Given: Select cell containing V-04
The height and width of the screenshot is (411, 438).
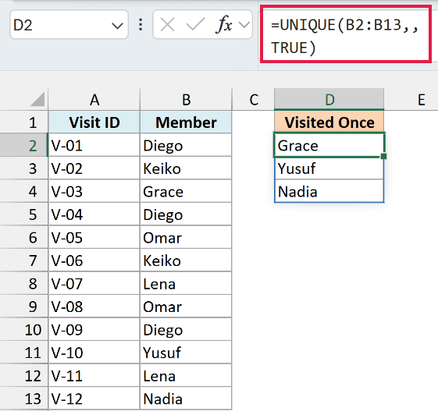Looking at the screenshot, I should coord(94,214).
